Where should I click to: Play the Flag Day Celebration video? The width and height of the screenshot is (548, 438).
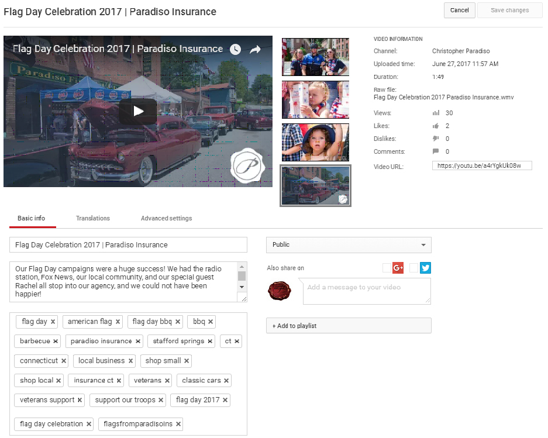tap(137, 112)
